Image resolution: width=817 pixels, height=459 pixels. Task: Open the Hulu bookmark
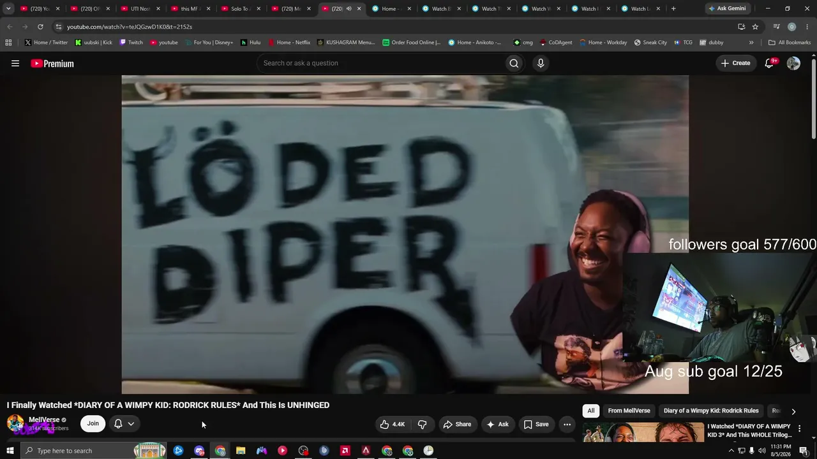[x=250, y=43]
